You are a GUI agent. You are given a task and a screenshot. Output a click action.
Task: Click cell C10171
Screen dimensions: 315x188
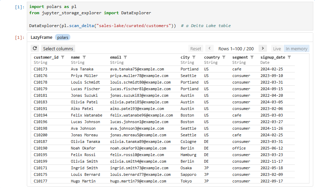point(40,168)
